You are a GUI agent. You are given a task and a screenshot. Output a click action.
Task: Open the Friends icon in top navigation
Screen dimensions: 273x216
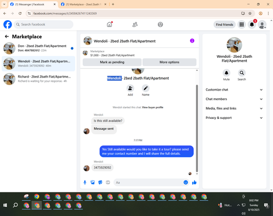click(135, 25)
